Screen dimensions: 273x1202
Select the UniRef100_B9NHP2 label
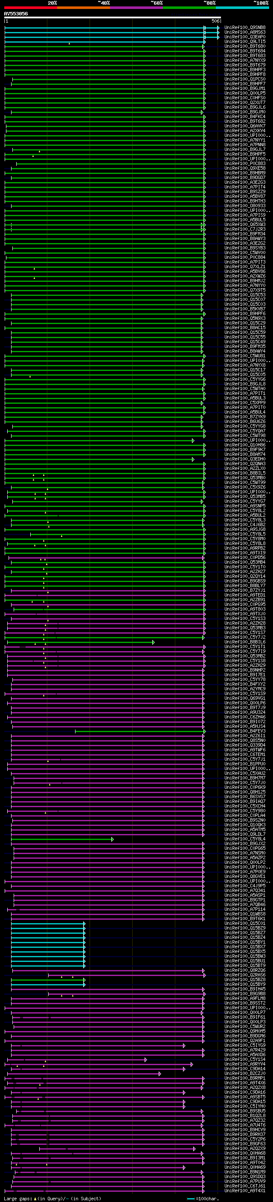pyautogui.click(x=244, y=670)
